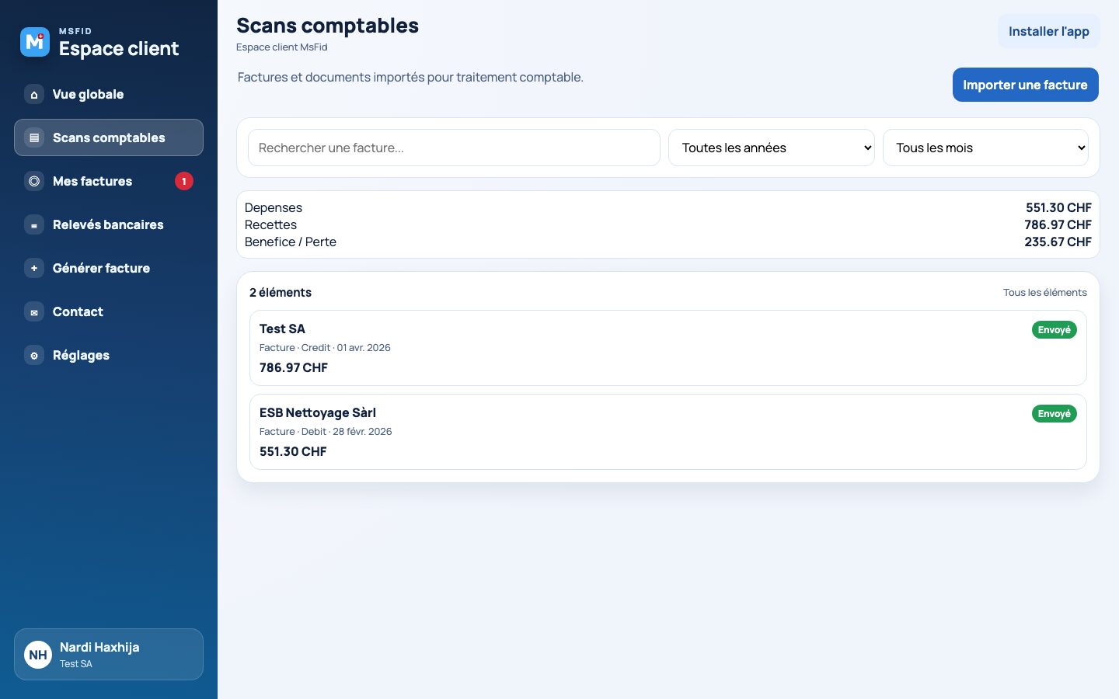Click the Benefice / Perte label
Image resolution: width=1119 pixels, height=699 pixels.
tap(291, 242)
